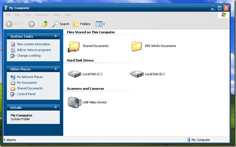Open My Documents in Other Places
This screenshot has height=147, width=236.
pos(27,82)
